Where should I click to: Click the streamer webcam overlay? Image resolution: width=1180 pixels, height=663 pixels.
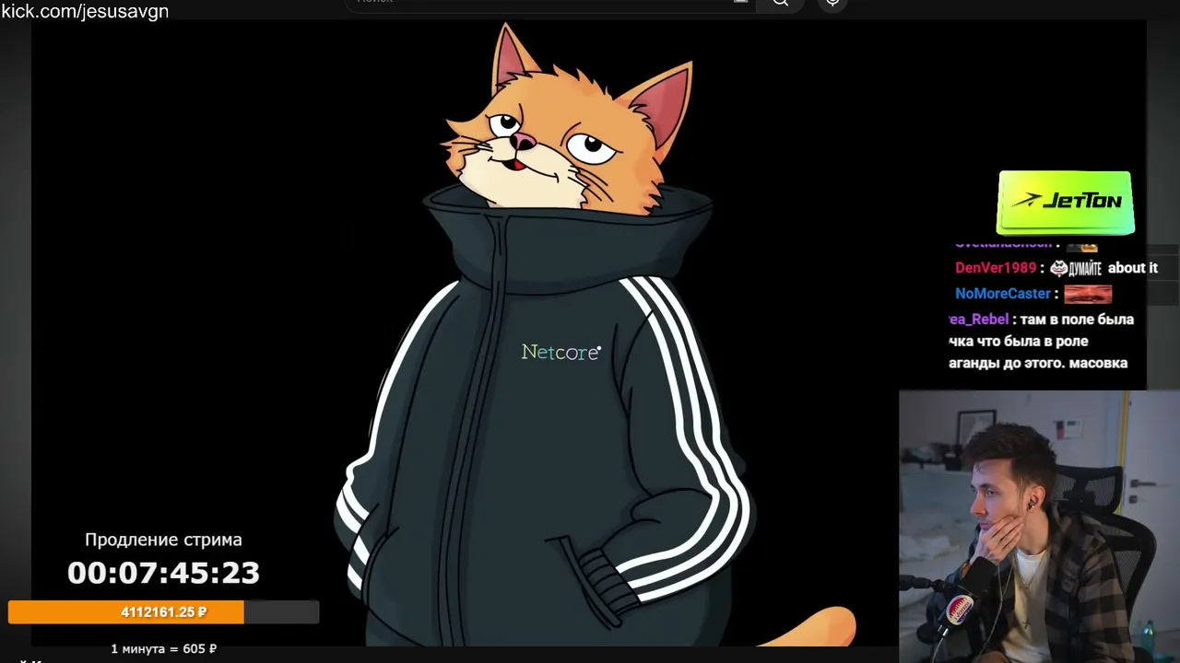(x=1039, y=527)
